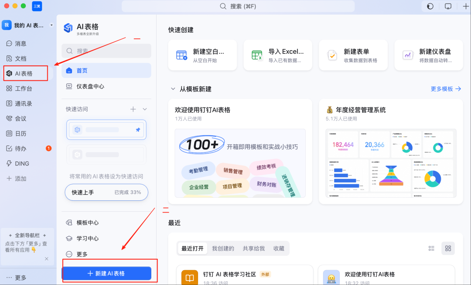
Task: Open recent 欢迎使用钉钉AI表格 file
Action: 386,275
